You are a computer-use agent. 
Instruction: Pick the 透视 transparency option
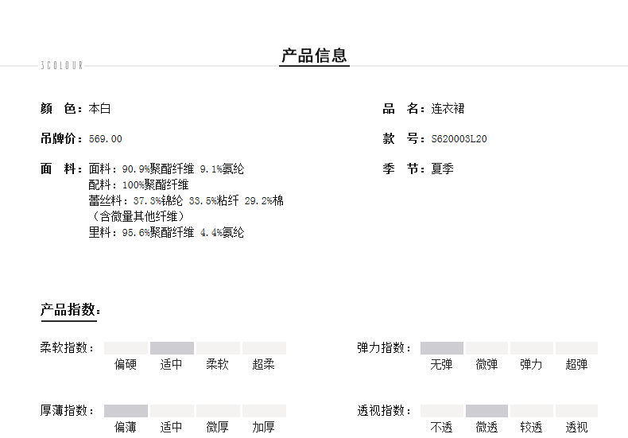tap(576, 428)
